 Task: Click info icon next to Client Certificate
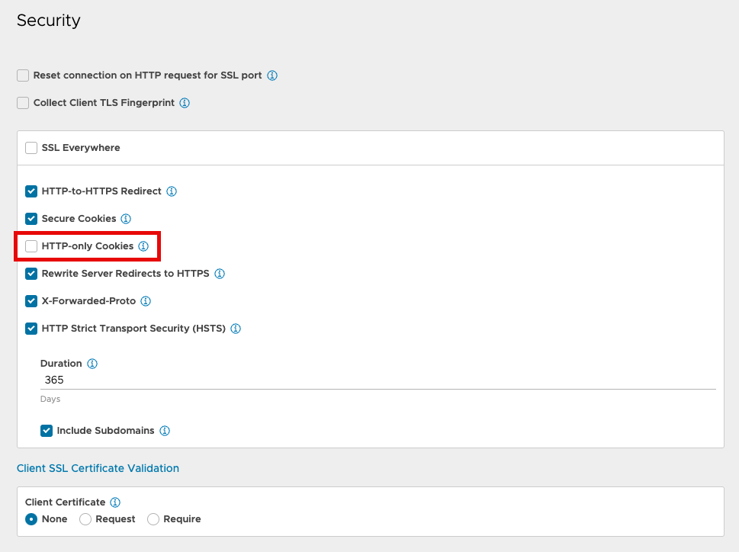(x=115, y=502)
